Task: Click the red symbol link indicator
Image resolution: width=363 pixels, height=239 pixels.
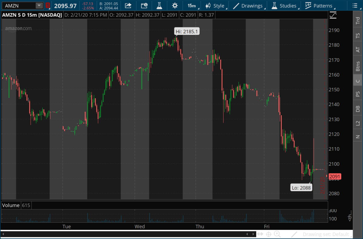Action: tap(48, 5)
